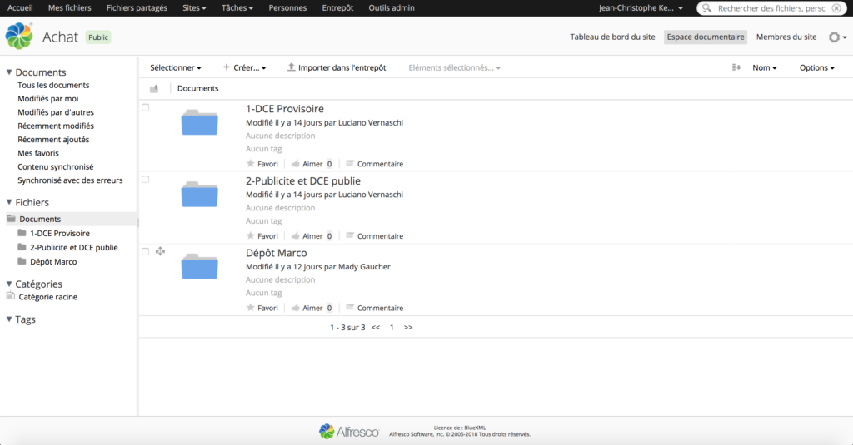This screenshot has height=445, width=853.
Task: Comment on the 1-DCE Provisoire folder
Action: (374, 164)
